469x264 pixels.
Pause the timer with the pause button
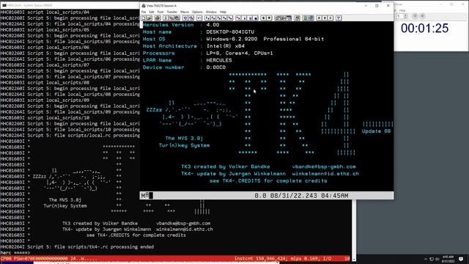coord(415,16)
